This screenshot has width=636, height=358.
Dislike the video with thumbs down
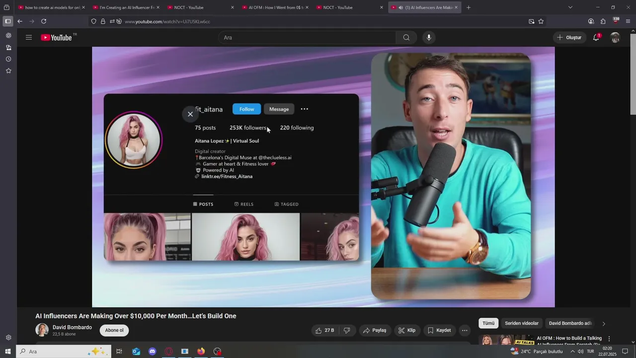tap(347, 330)
